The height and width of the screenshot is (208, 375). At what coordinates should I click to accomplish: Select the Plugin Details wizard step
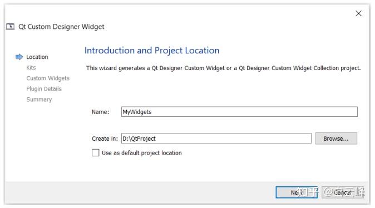click(x=44, y=88)
